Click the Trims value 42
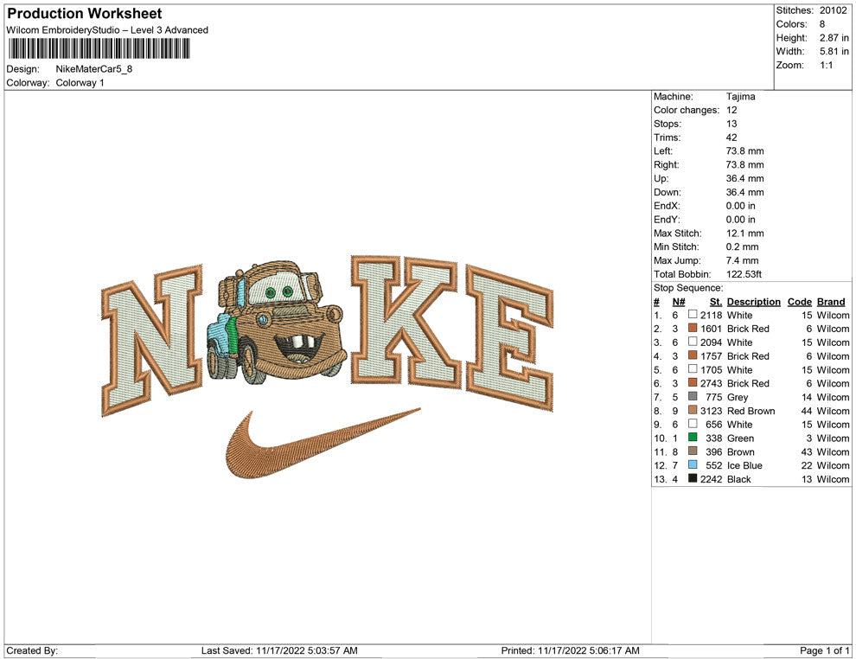 [x=731, y=138]
